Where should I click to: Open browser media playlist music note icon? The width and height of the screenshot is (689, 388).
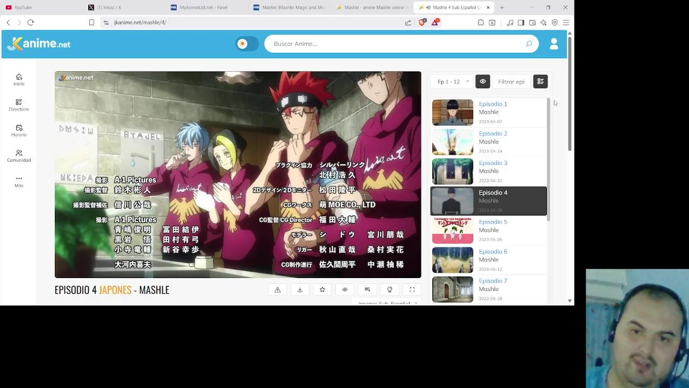coord(510,23)
